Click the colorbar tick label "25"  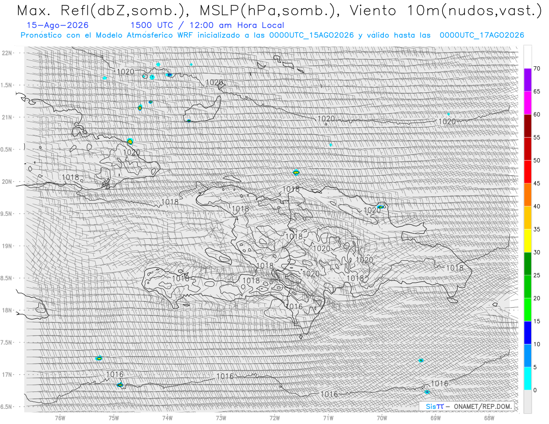point(537,275)
